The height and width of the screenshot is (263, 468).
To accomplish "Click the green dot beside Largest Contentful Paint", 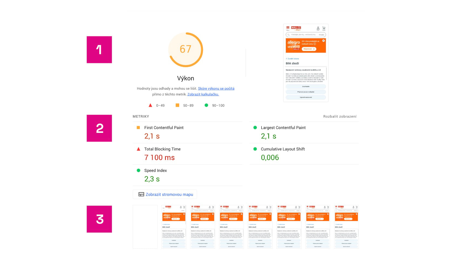I will coord(255,128).
